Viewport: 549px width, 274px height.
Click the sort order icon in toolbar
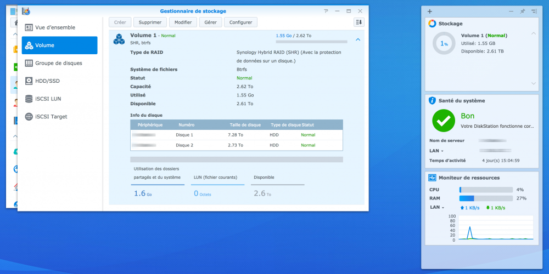(359, 22)
